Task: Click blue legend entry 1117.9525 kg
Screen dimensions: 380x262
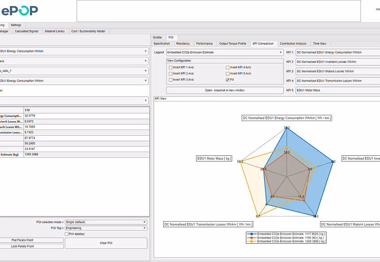Action: coord(286,234)
